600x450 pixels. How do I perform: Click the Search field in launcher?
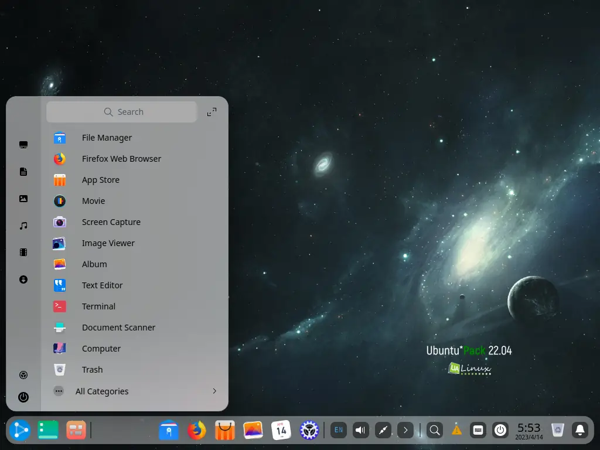pos(122,112)
